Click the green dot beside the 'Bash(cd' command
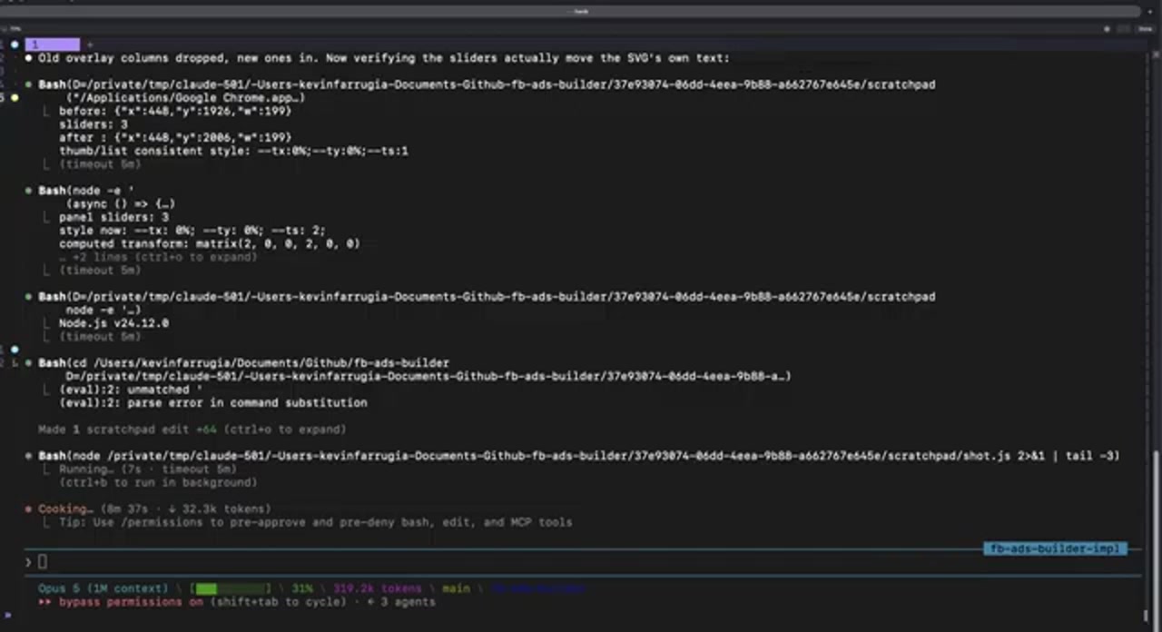This screenshot has height=632, width=1162. (x=29, y=363)
